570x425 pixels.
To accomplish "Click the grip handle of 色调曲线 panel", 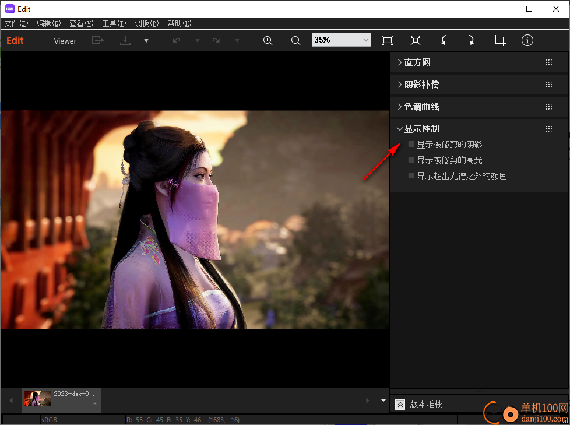I will pyautogui.click(x=549, y=107).
